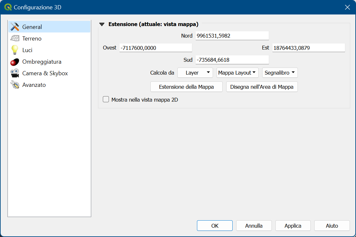
Task: Click the 'Calcola da' label
Action: point(162,73)
